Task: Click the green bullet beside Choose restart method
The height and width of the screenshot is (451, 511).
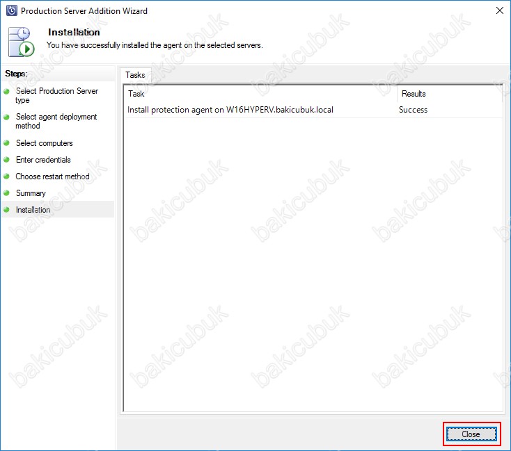Action: coord(6,176)
